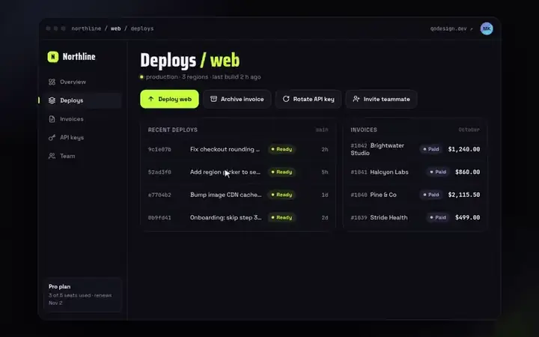Click the 1d timestamp in deploys
The image size is (539, 337).
(x=325, y=195)
